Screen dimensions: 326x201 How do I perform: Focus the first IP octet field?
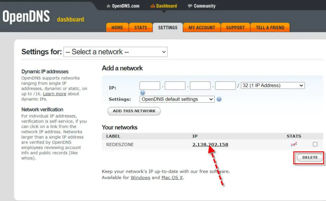(150, 85)
